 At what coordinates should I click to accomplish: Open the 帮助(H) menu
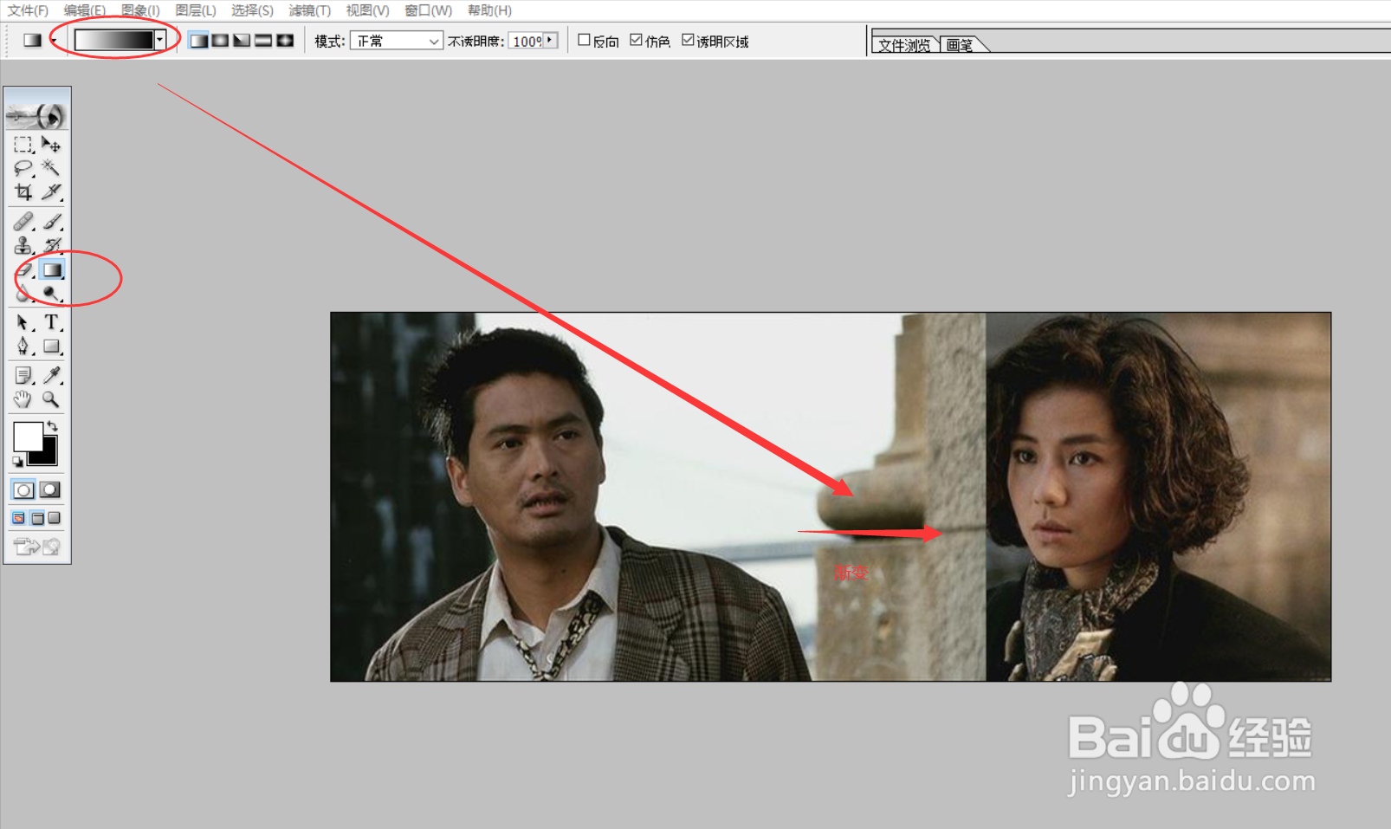tap(490, 10)
